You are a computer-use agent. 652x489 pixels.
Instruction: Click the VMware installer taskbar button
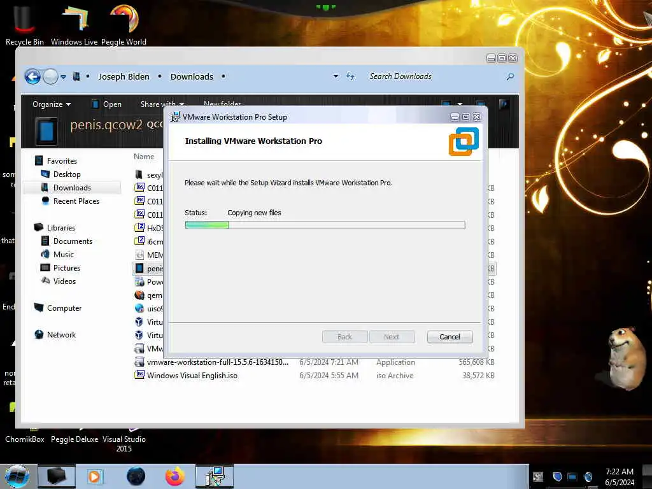[215, 476]
